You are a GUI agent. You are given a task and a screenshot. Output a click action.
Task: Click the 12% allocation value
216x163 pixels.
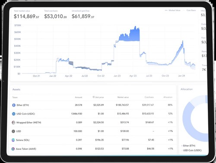click(170, 114)
